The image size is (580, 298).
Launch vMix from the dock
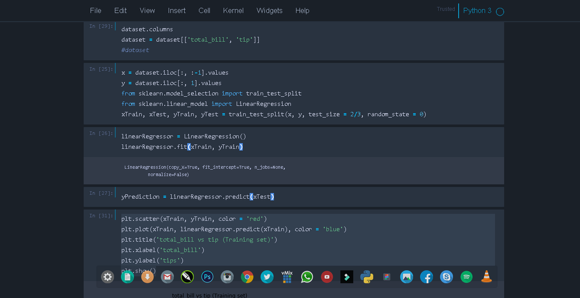tap(287, 276)
